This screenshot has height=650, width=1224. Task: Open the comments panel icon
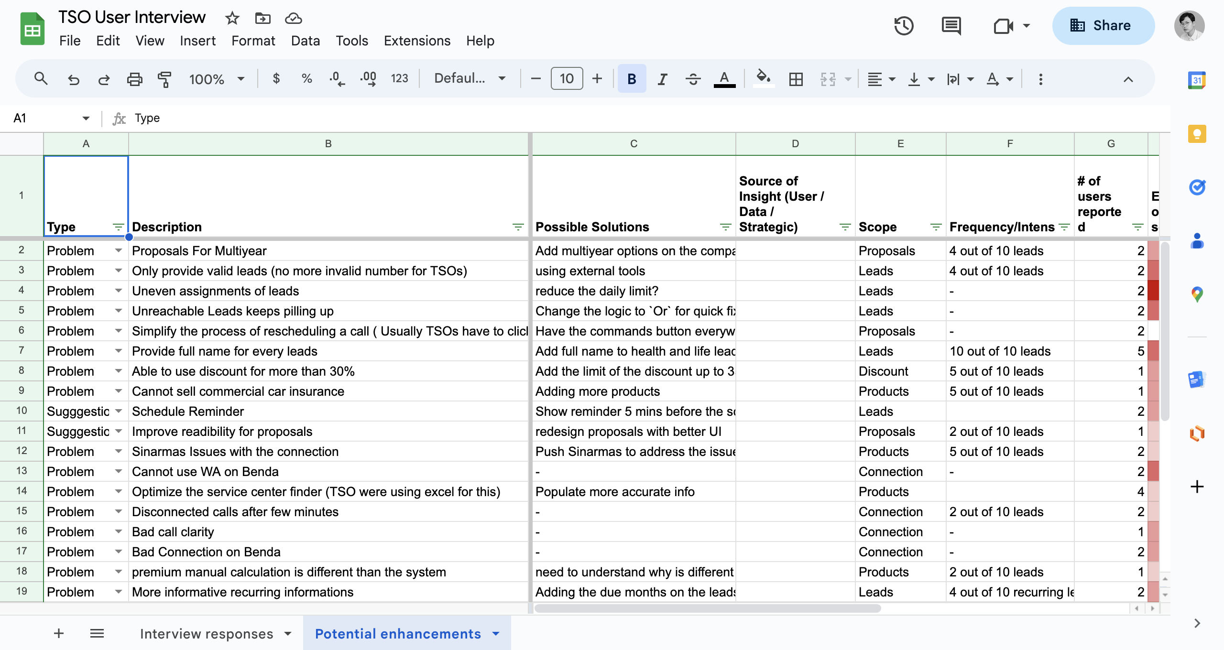coord(951,26)
